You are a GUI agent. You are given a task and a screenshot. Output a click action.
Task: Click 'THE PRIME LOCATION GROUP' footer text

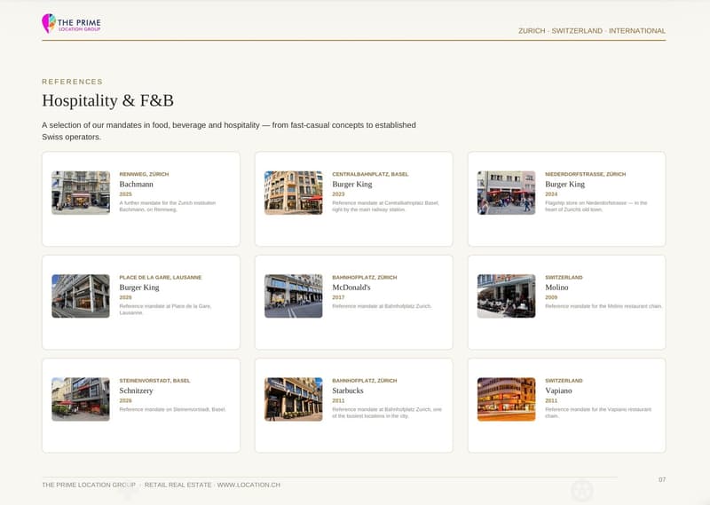coord(89,485)
